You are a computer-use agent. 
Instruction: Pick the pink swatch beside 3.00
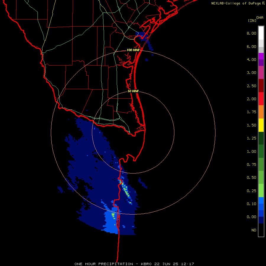(261, 72)
